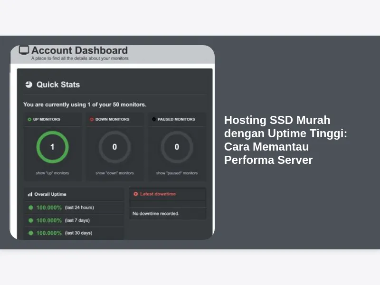Click the green dot for last 24 hours

[x=31, y=208]
